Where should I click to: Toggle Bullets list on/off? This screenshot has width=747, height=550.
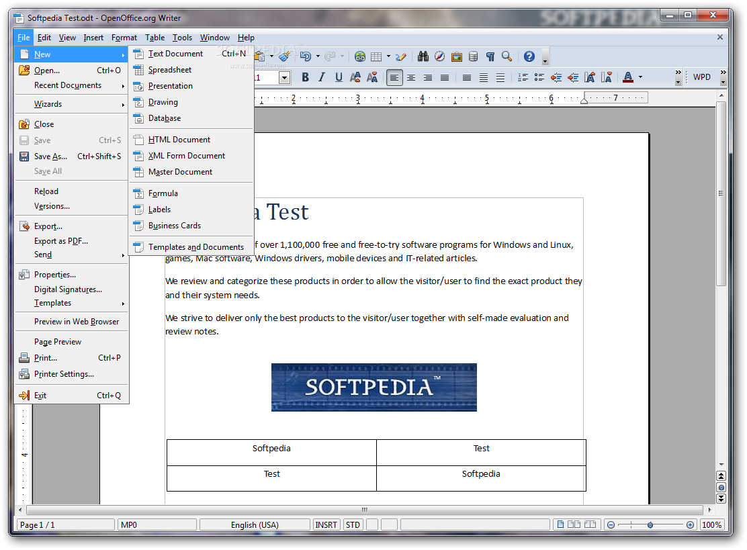539,77
